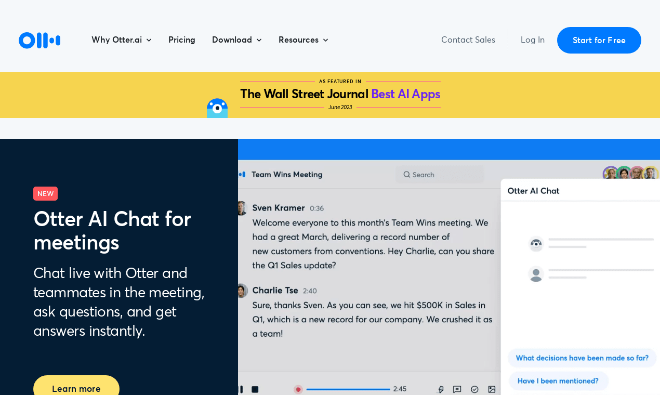
Task: Select "Have I been mentioned?" suggestion
Action: click(558, 381)
